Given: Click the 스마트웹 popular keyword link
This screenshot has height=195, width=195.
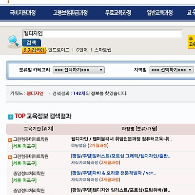Looking at the screenshot, I should [x=103, y=50].
